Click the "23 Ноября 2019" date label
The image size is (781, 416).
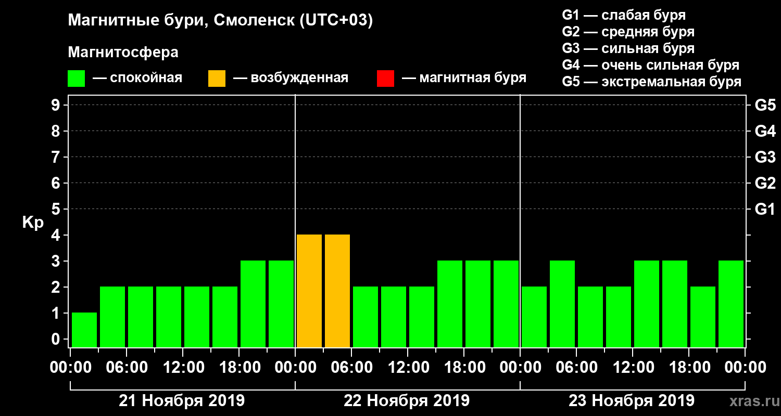pos(632,401)
